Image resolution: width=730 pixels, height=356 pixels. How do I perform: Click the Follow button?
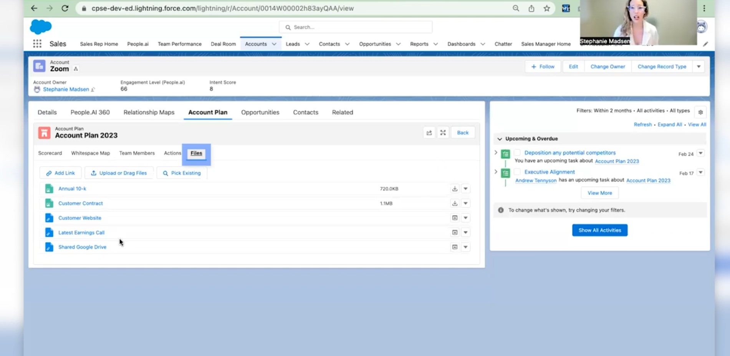[543, 67]
